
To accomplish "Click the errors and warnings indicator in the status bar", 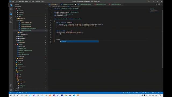I will 24,93.
